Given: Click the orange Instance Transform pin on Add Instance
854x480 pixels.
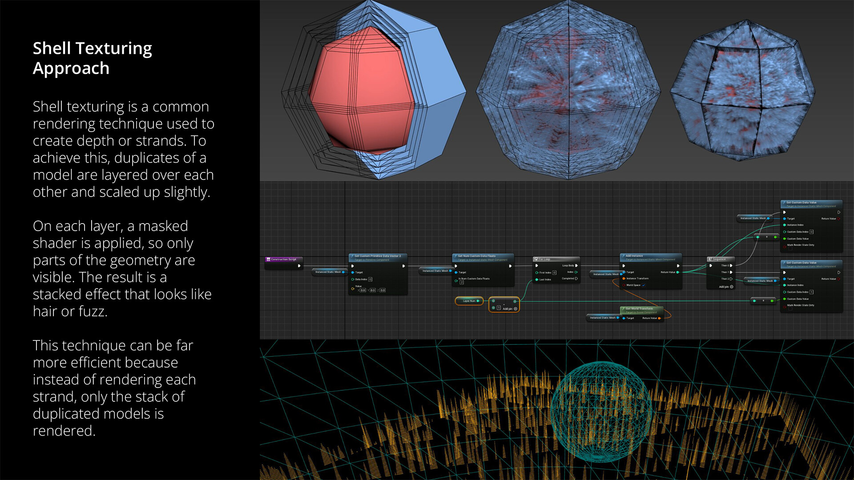Looking at the screenshot, I should (x=624, y=278).
